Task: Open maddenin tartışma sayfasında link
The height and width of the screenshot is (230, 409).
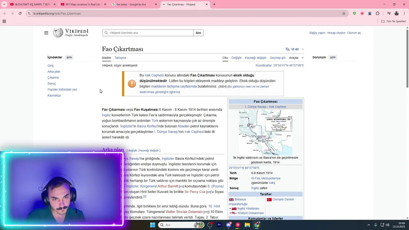Action: coord(174,87)
